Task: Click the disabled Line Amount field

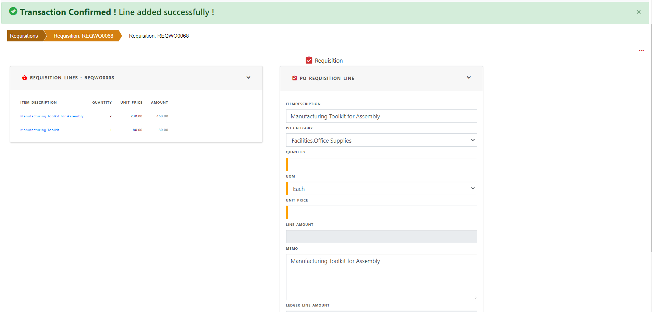Action: [x=381, y=237]
